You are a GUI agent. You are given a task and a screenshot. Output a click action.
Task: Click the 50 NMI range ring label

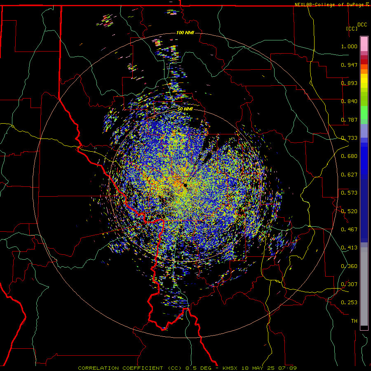pos(185,109)
